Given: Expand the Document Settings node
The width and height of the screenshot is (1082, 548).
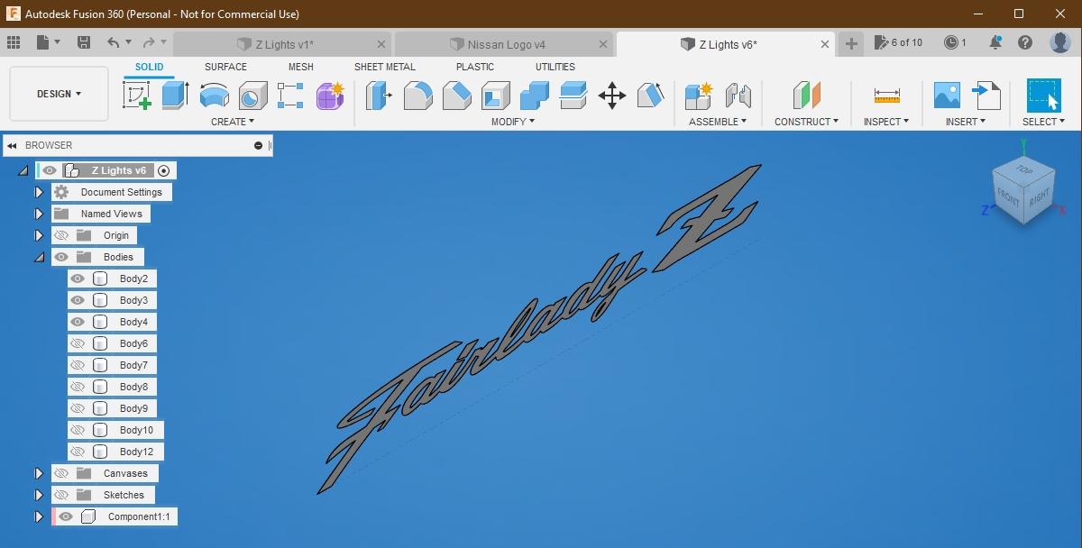Looking at the screenshot, I should tap(39, 192).
